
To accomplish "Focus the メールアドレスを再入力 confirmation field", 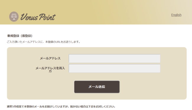I will point(115,69).
